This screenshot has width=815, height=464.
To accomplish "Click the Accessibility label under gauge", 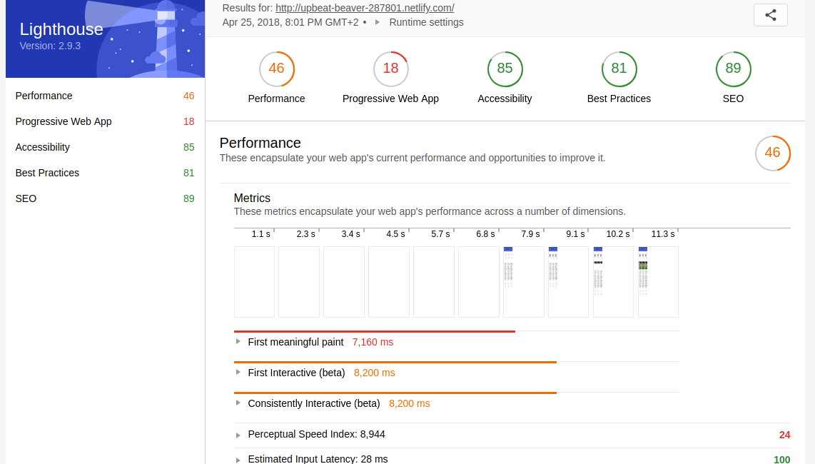I will coord(505,99).
